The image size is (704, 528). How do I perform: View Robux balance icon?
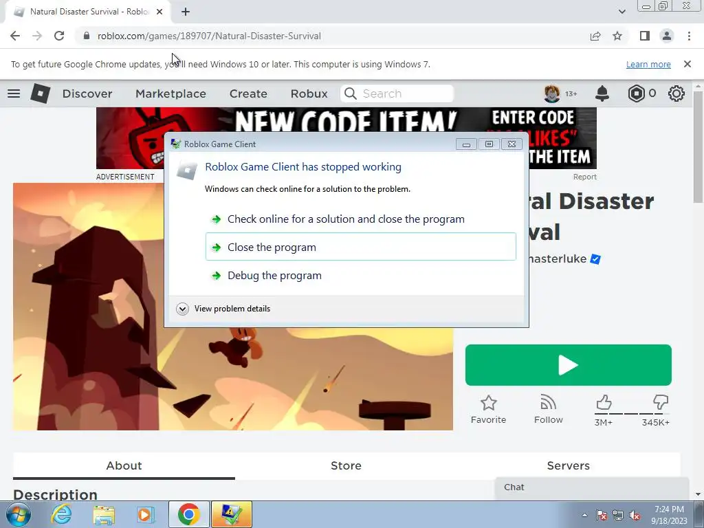(636, 93)
